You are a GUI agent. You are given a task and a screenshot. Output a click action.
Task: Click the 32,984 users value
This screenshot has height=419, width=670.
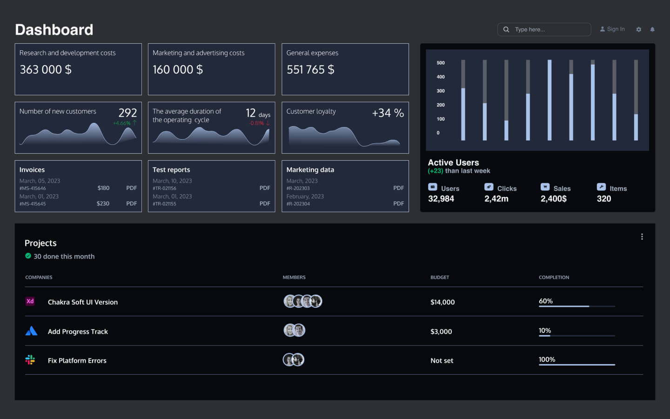441,199
